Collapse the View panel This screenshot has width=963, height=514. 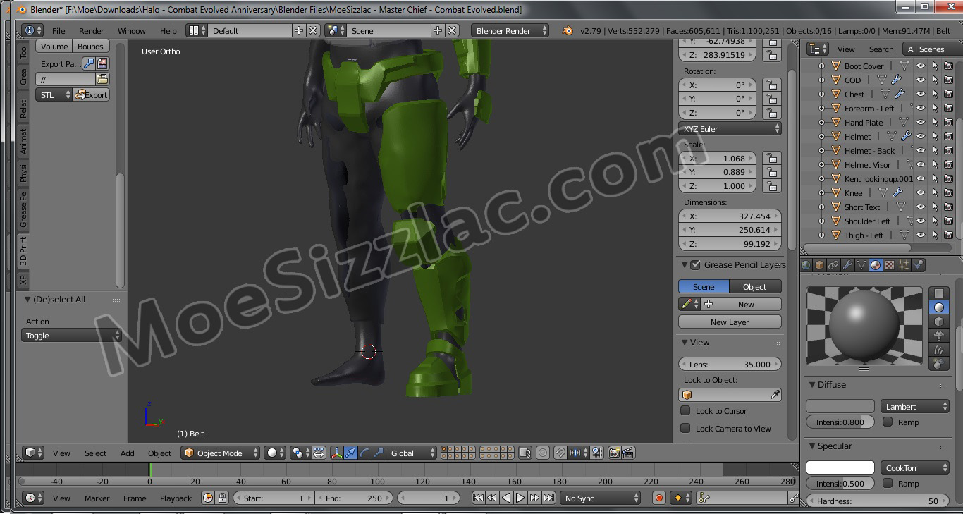coord(684,342)
